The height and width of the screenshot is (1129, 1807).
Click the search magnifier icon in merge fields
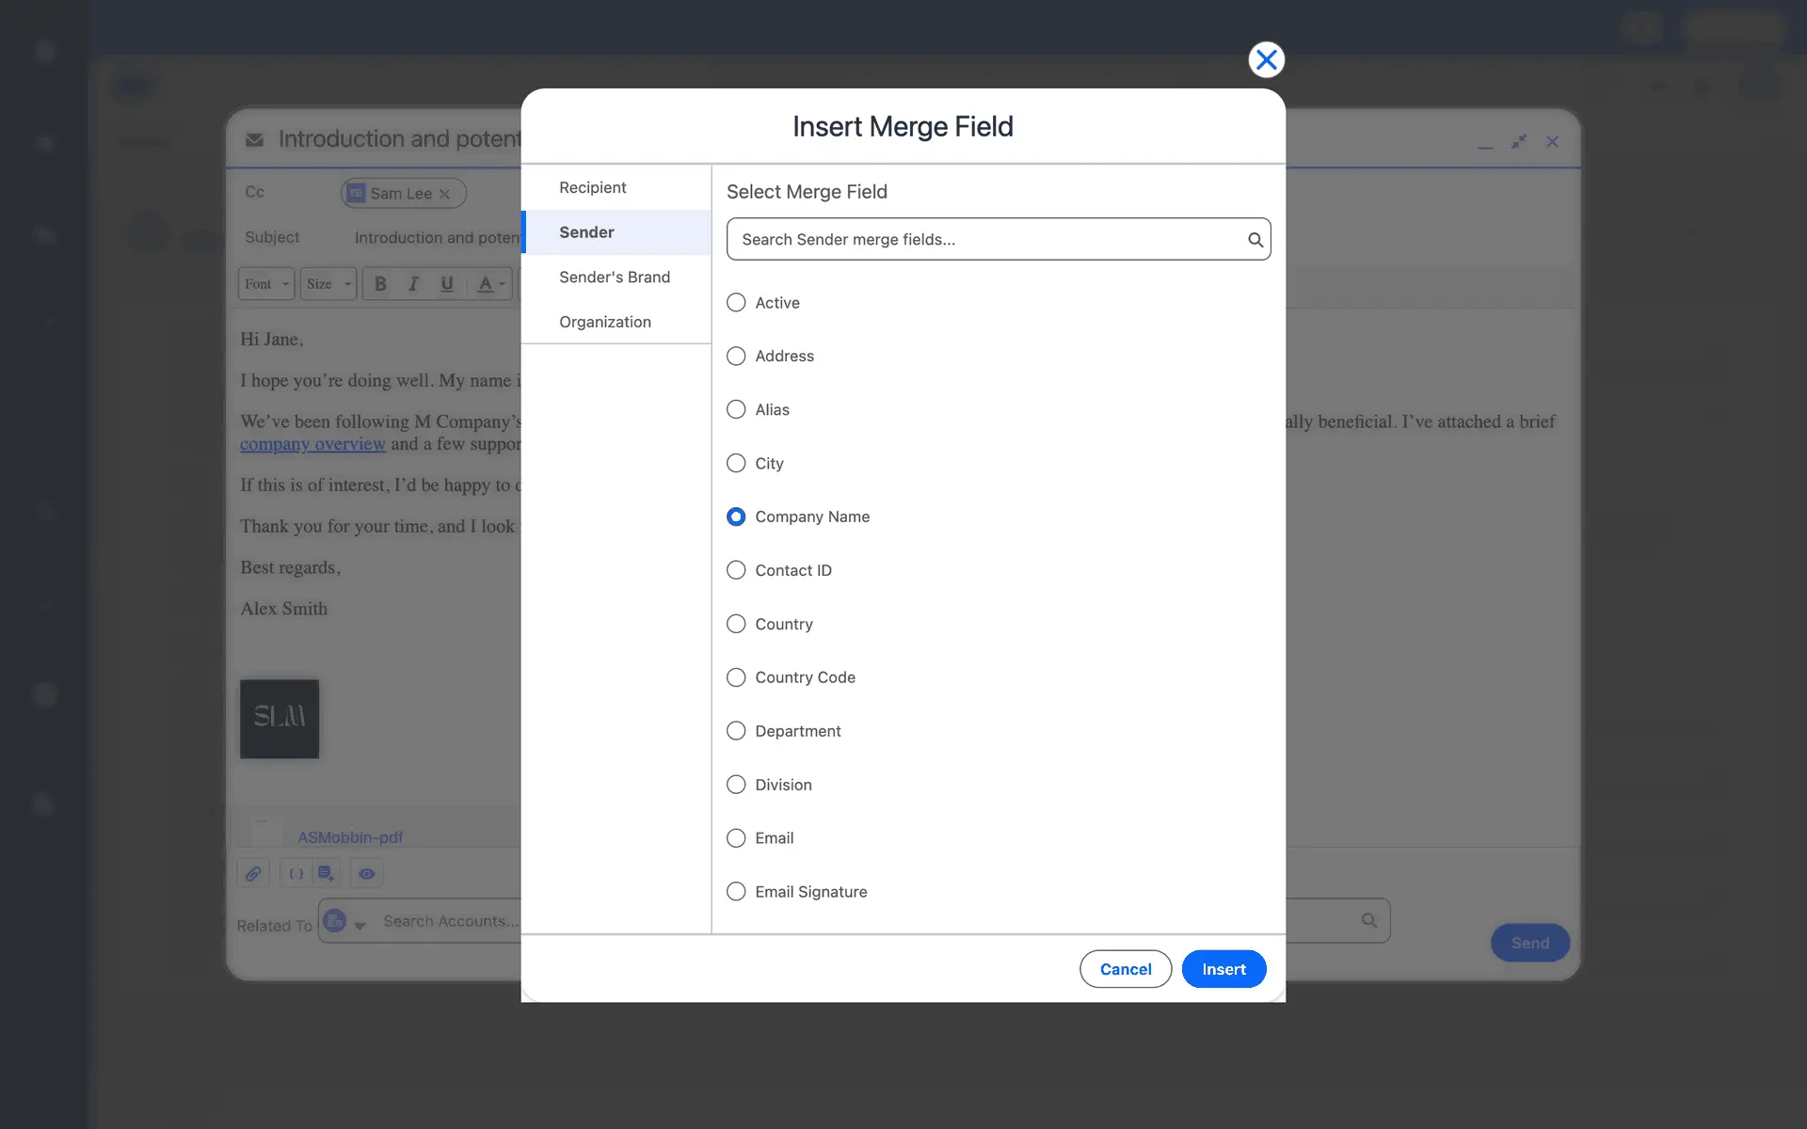point(1255,240)
